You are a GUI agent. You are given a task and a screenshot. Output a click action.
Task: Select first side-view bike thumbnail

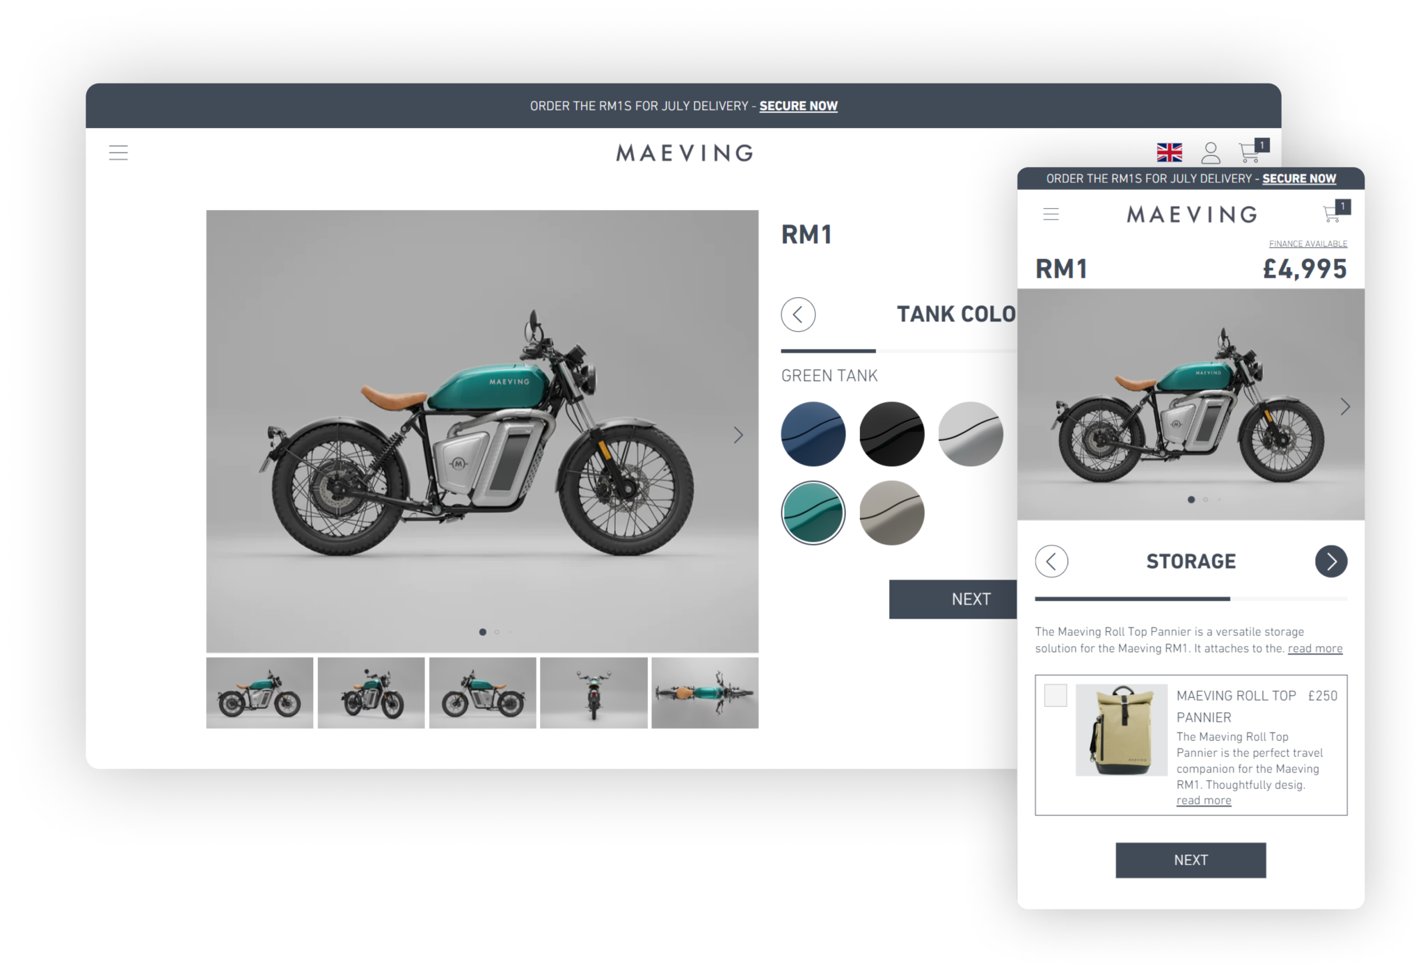pyautogui.click(x=260, y=693)
